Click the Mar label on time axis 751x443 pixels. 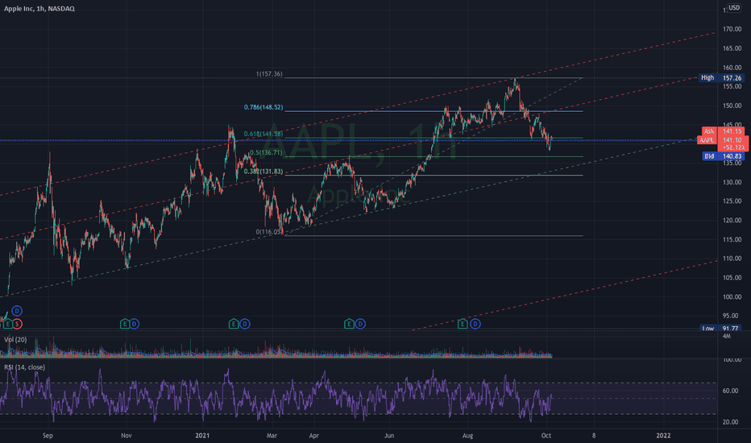click(272, 435)
